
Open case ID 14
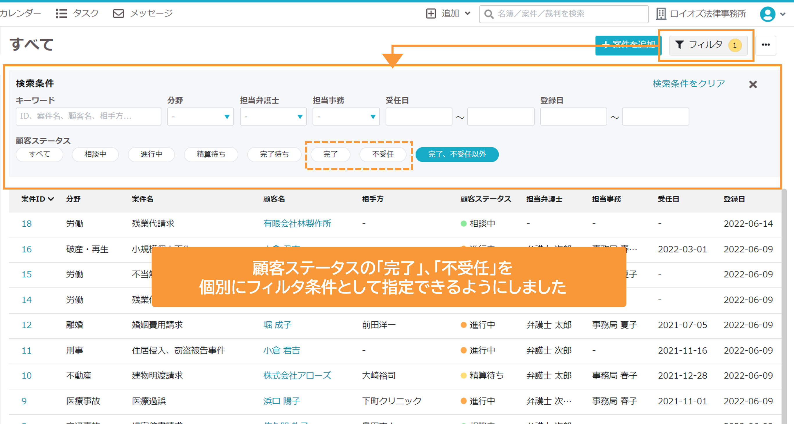pos(26,300)
